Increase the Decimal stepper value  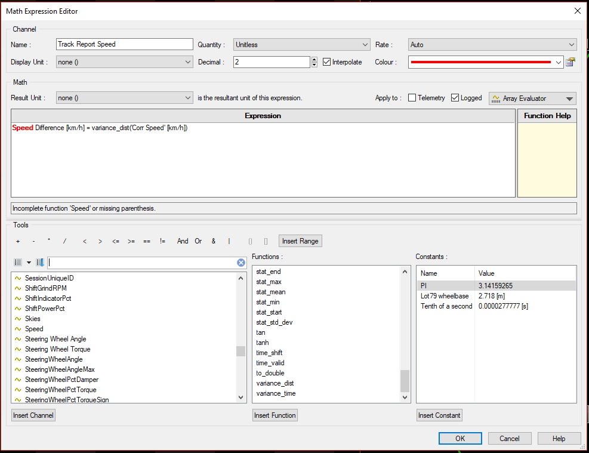[x=314, y=59]
